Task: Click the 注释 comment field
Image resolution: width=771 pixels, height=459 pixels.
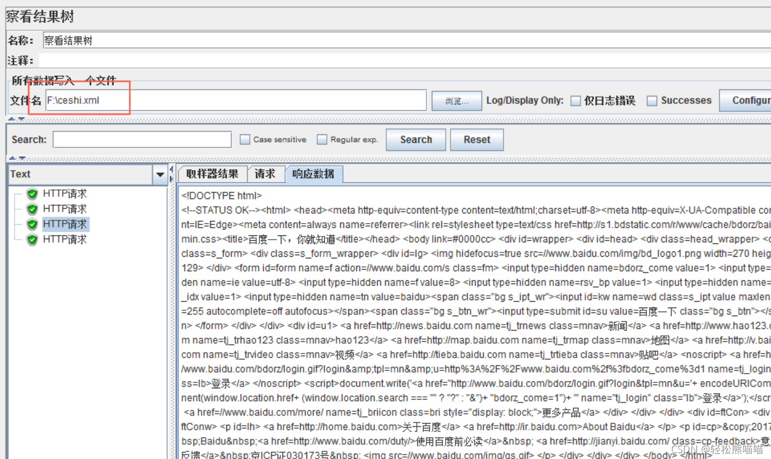Action: tap(405, 60)
